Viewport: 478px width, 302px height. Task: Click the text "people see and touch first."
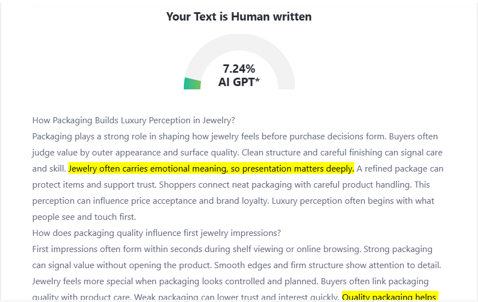(84, 217)
